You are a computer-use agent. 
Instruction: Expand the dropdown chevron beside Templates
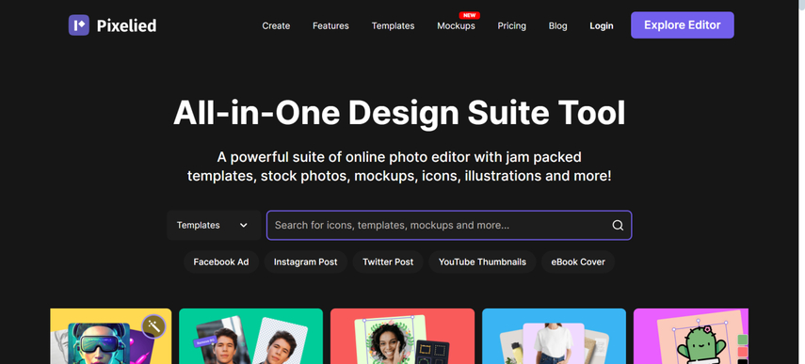(244, 225)
